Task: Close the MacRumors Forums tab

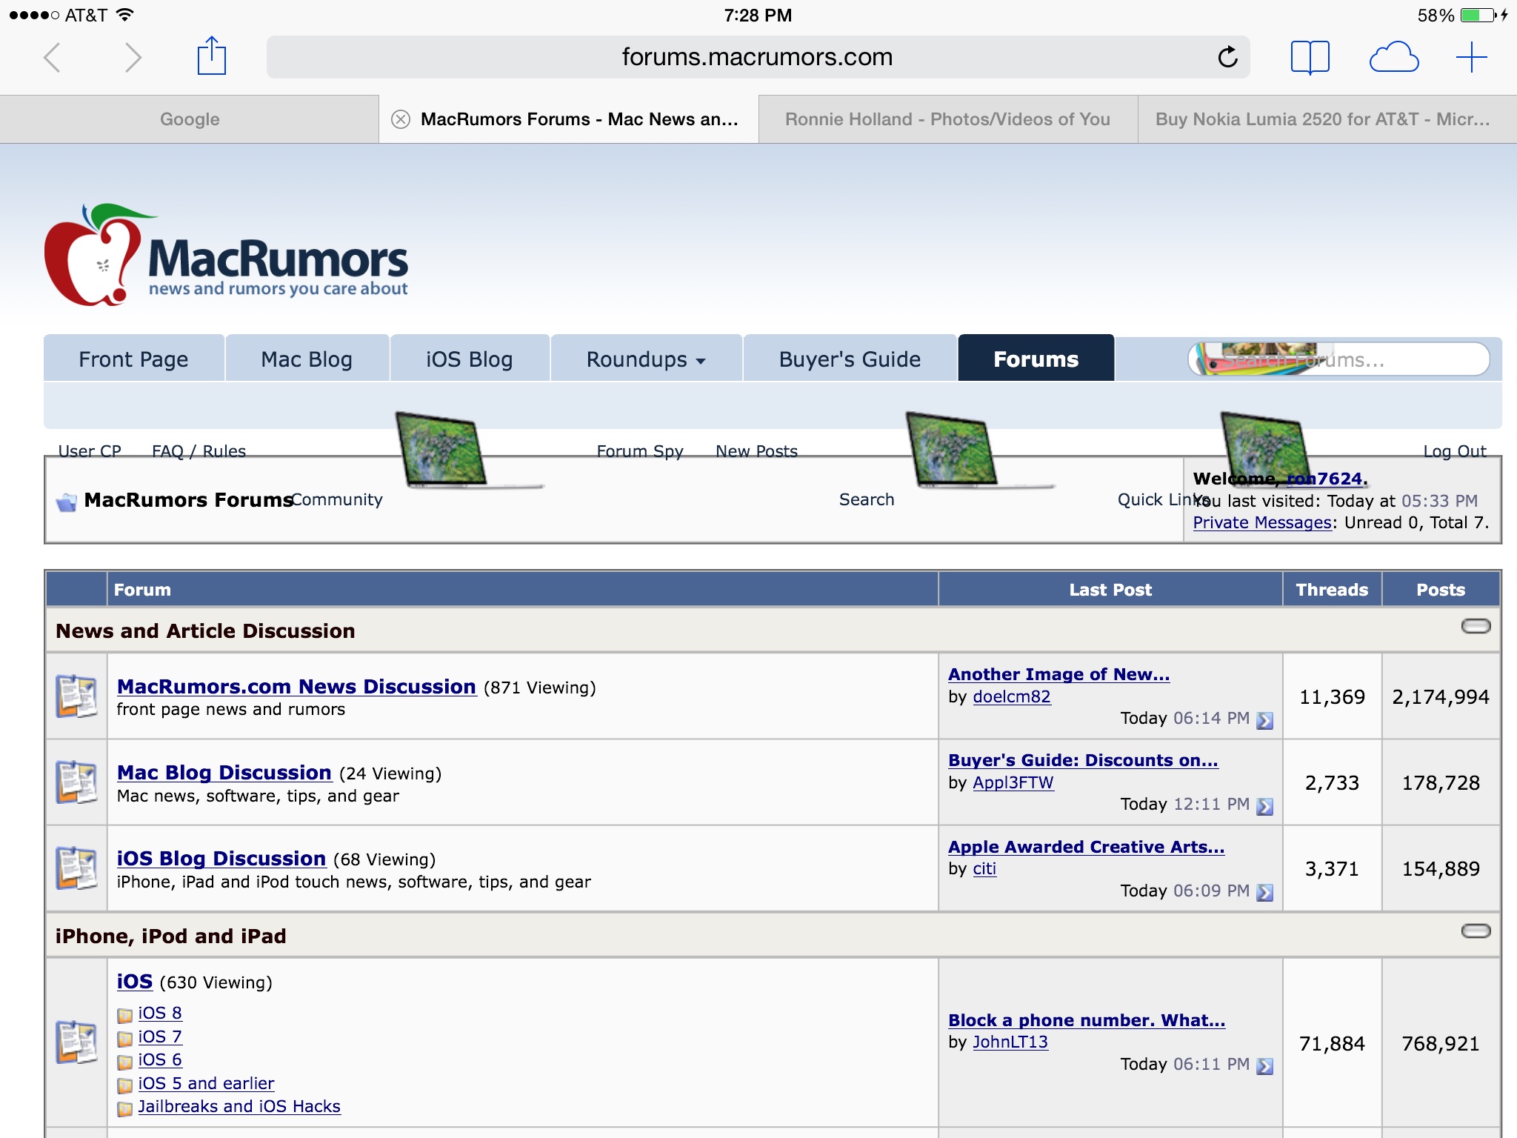Action: pos(401,119)
